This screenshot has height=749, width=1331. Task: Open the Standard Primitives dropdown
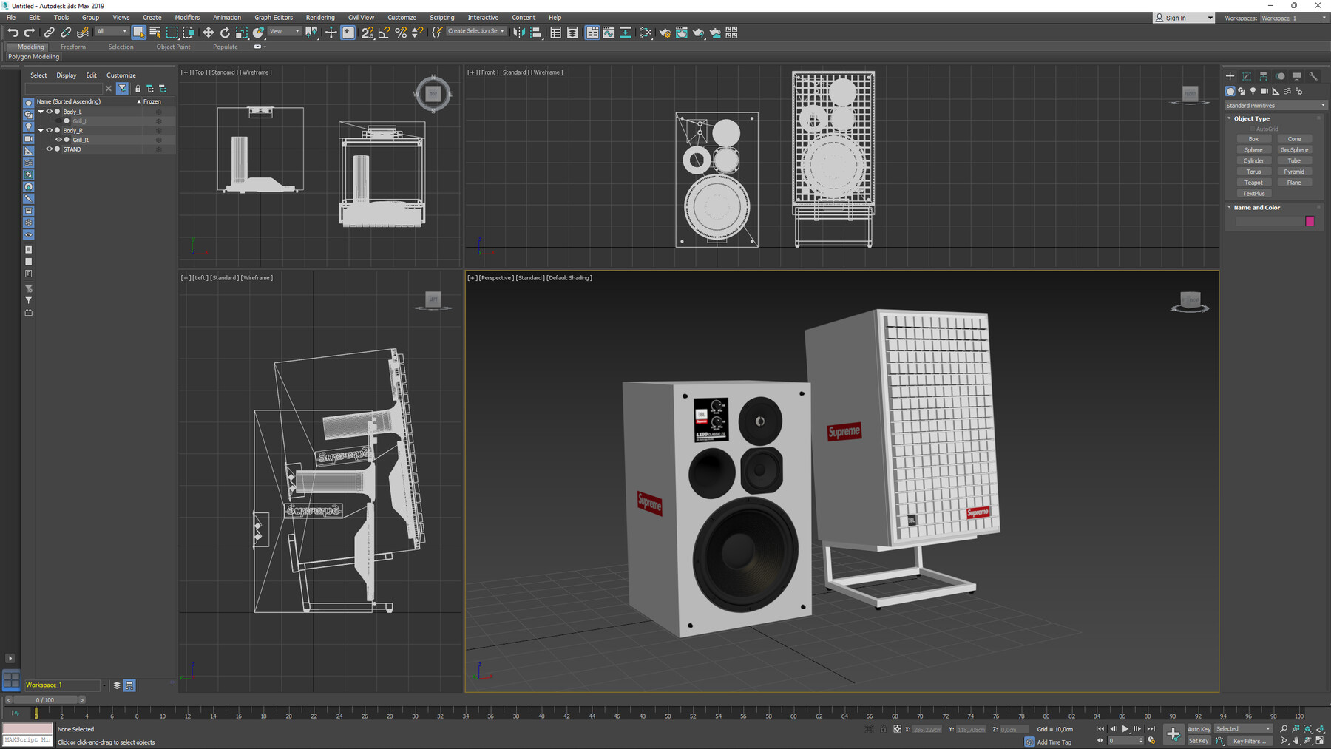1276,106
